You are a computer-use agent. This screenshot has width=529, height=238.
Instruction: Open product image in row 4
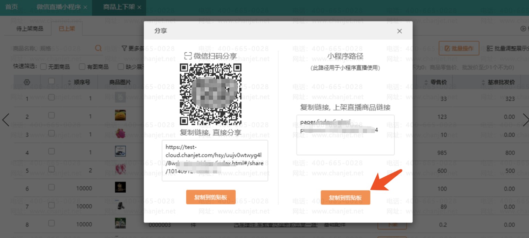[x=120, y=151]
